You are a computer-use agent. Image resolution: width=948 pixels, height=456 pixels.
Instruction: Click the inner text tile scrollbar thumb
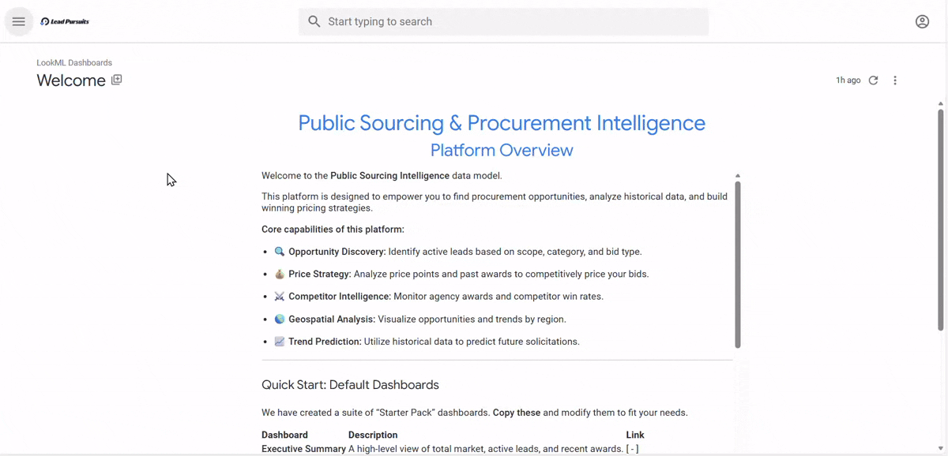pyautogui.click(x=738, y=264)
